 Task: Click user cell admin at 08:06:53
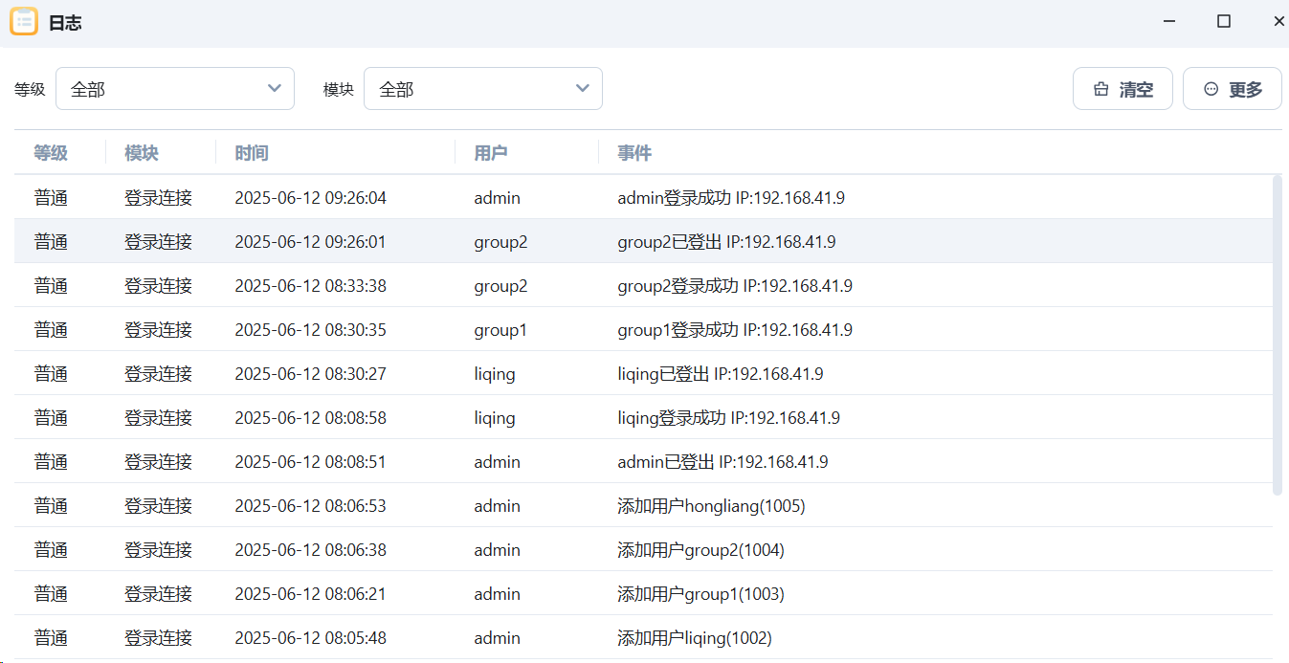(497, 506)
